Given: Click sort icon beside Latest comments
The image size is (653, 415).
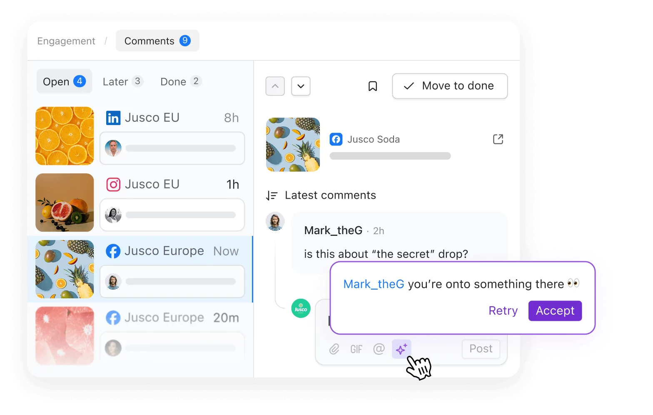Looking at the screenshot, I should tap(272, 195).
